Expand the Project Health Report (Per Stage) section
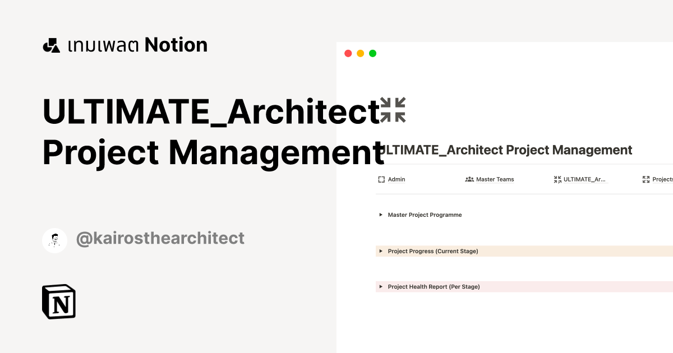This screenshot has height=353, width=673. pyautogui.click(x=381, y=286)
